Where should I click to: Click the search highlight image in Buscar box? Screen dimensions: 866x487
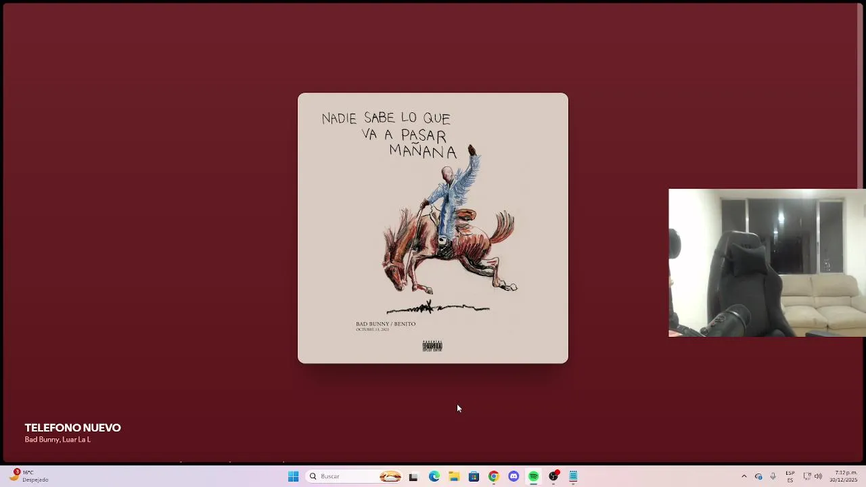pos(390,476)
